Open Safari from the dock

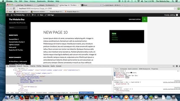point(17,97)
